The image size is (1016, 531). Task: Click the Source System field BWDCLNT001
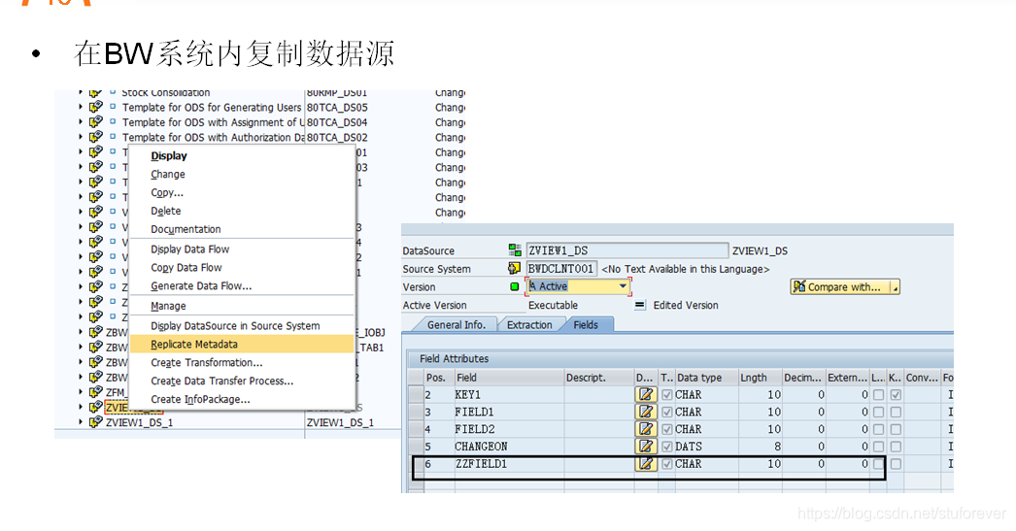561,269
